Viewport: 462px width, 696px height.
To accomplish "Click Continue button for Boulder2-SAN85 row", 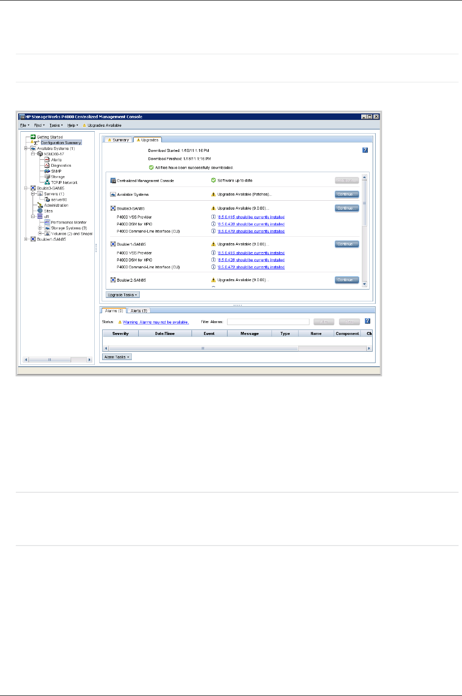I will pos(346,280).
